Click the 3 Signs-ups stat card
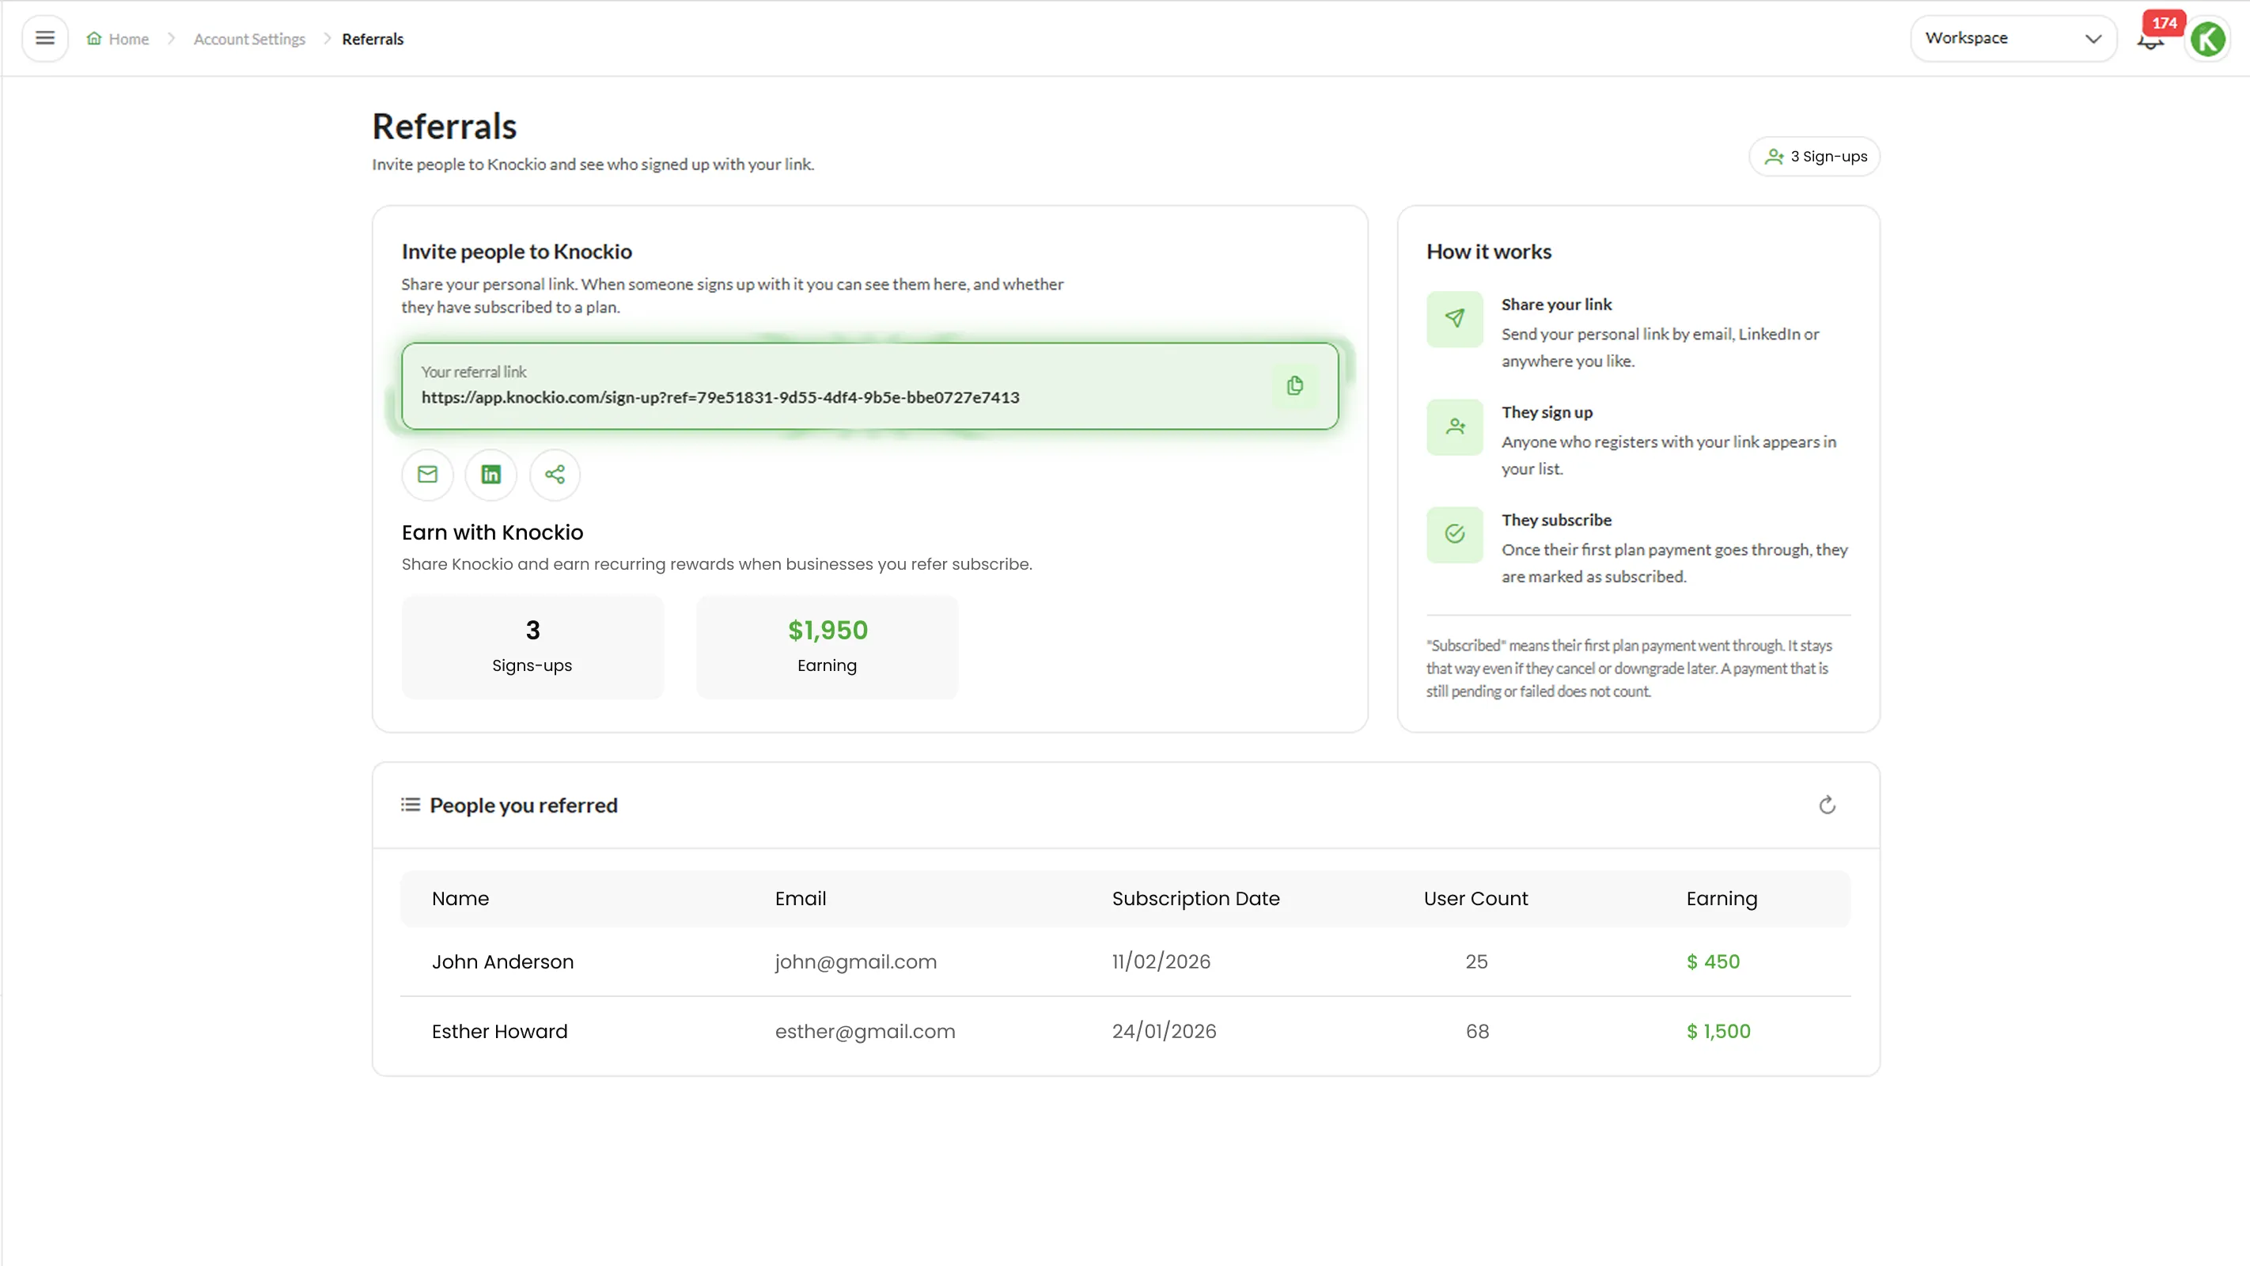The width and height of the screenshot is (2250, 1266). click(x=532, y=647)
